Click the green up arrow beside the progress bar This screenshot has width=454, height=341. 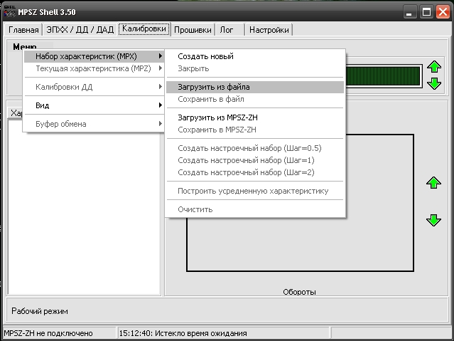pyautogui.click(x=435, y=69)
